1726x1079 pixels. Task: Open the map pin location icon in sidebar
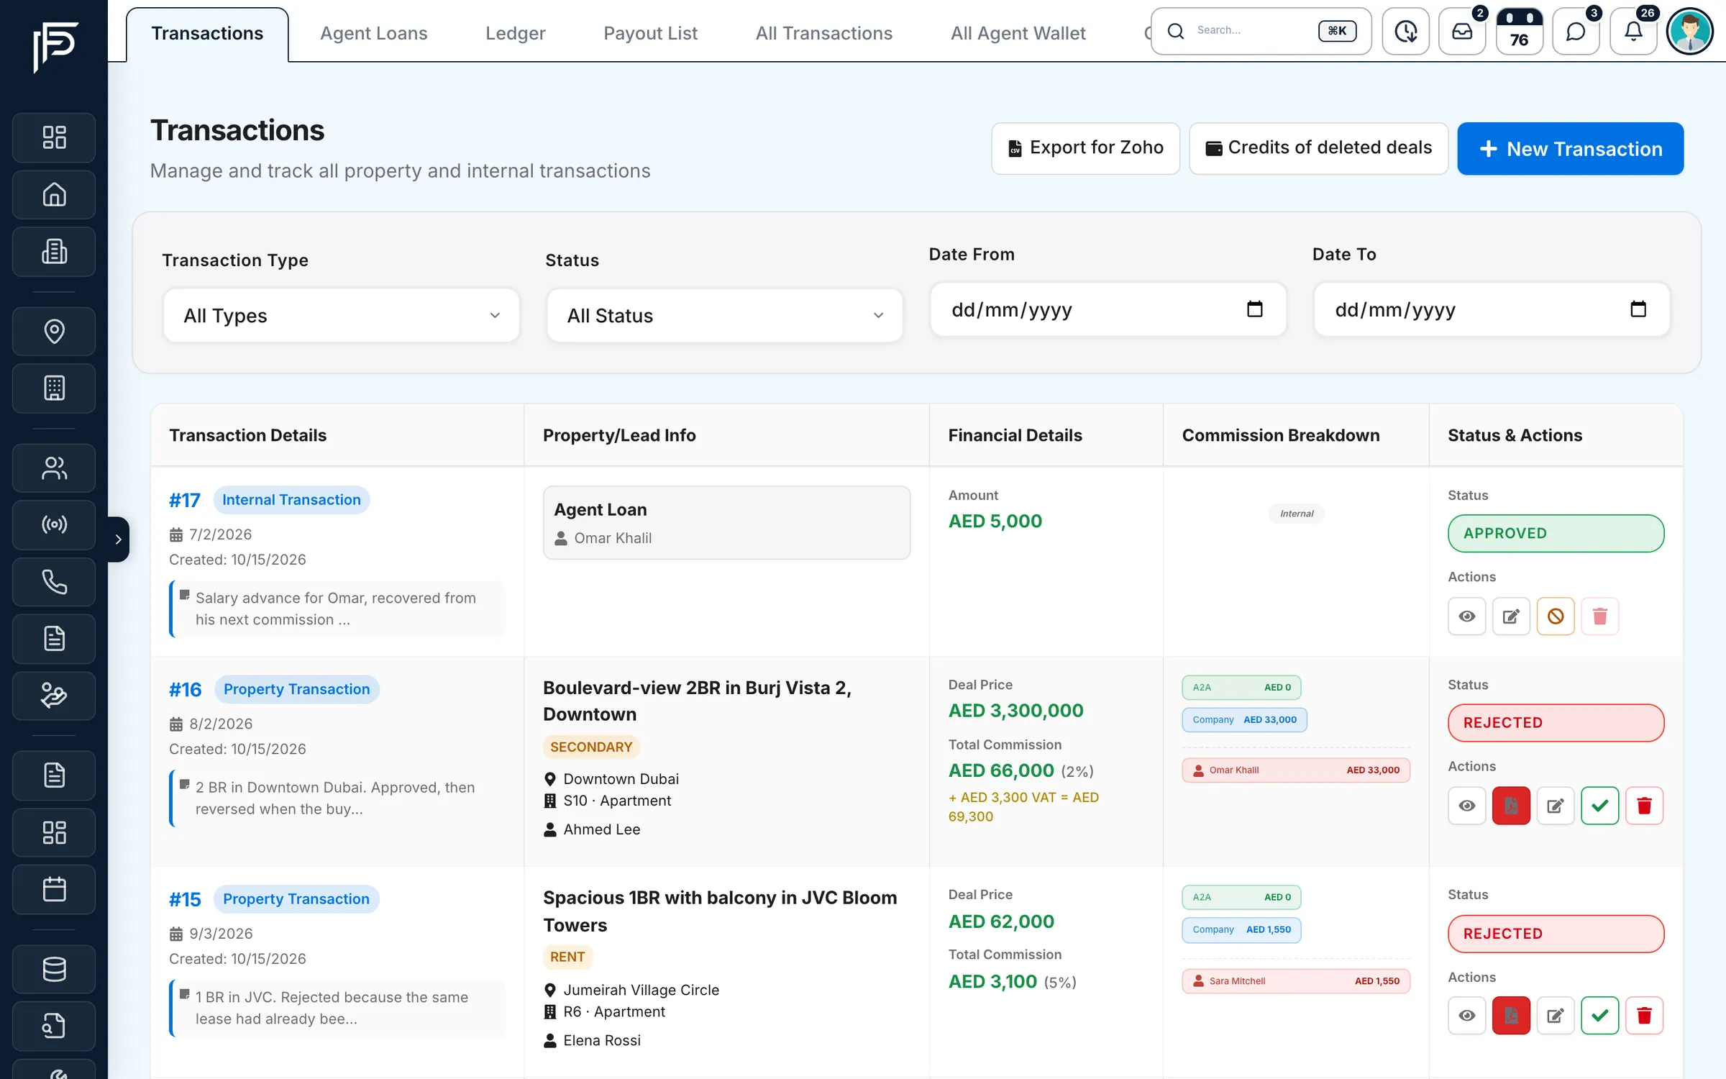(54, 331)
